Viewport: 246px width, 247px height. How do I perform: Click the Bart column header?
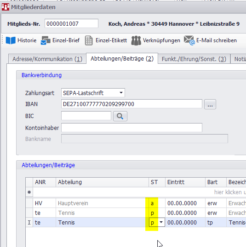(216, 182)
